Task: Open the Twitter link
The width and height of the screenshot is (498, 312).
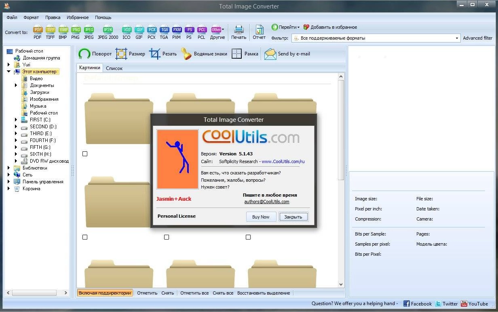Action: pos(446,304)
